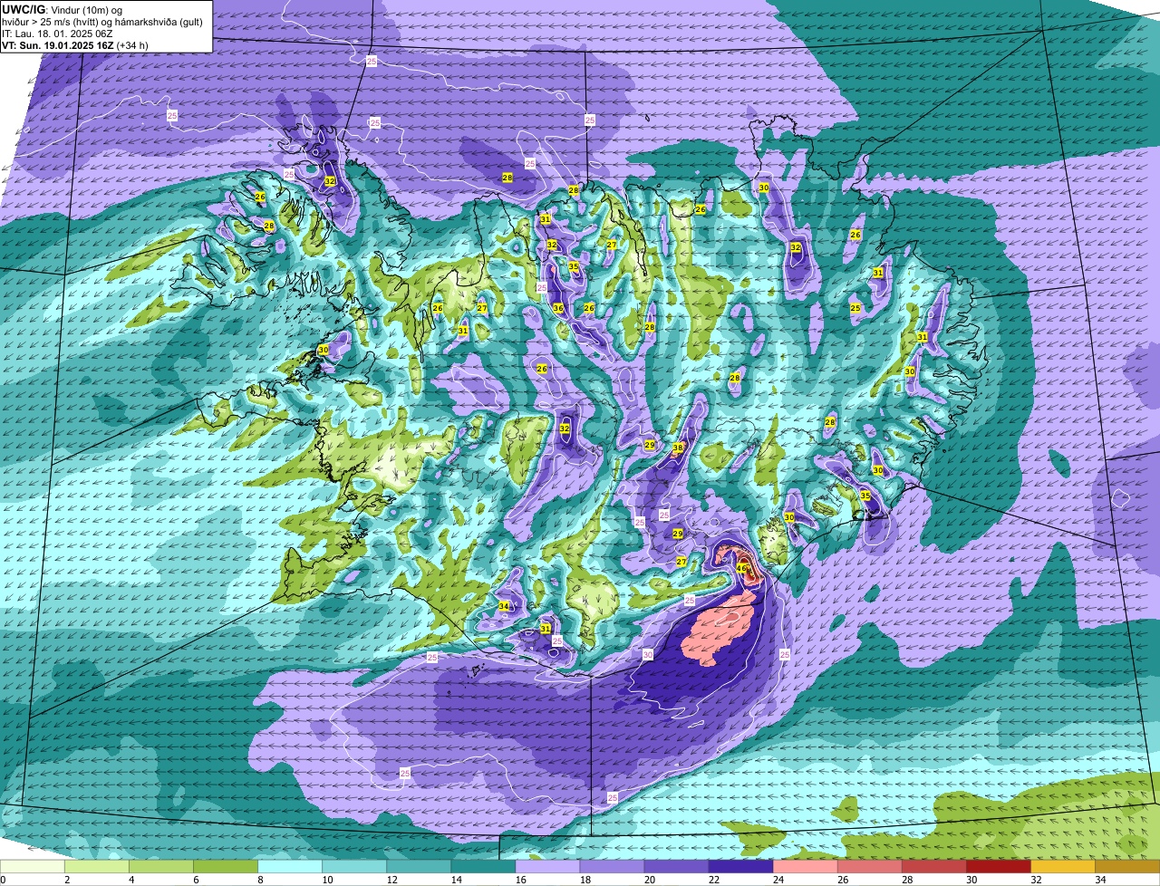Select the 2–4 m/s light green legend swatch

96,867
